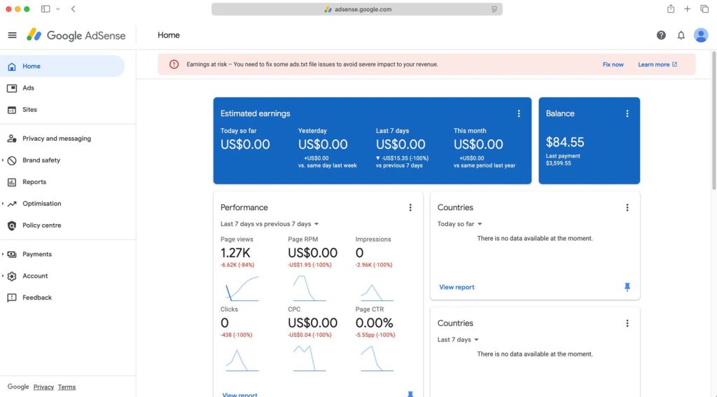Open the user account avatar

pos(701,35)
